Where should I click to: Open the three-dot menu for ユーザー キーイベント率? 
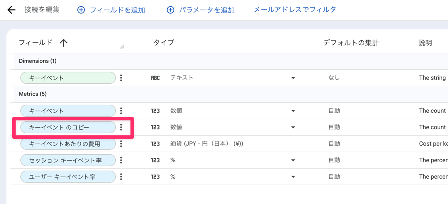pos(121,177)
